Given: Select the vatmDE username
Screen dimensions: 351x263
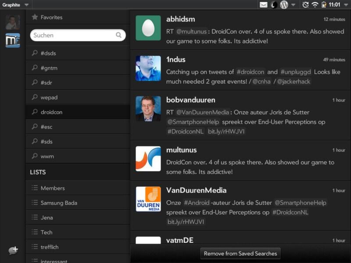Looking at the screenshot, I should tap(180, 240).
